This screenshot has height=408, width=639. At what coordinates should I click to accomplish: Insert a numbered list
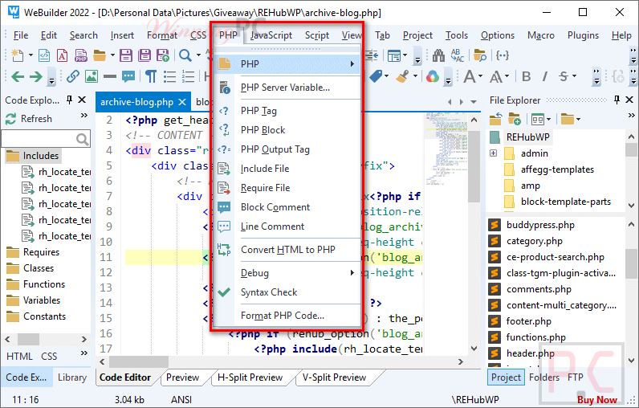point(188,76)
